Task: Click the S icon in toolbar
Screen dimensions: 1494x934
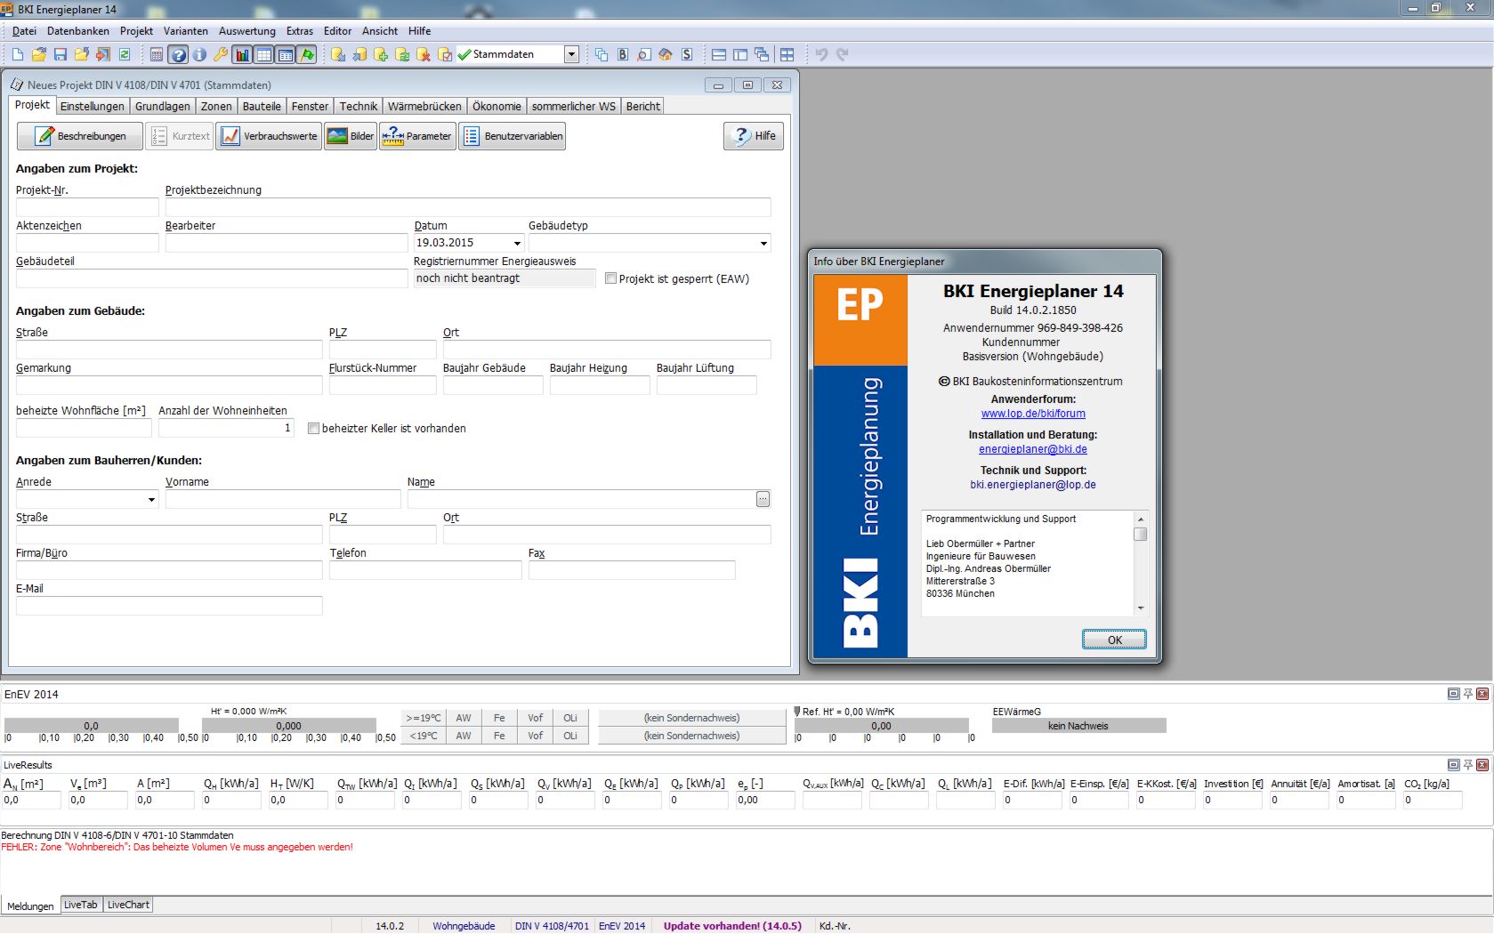Action: pos(687,54)
